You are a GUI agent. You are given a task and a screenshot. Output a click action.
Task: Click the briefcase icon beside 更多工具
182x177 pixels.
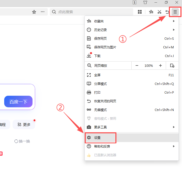(89, 127)
